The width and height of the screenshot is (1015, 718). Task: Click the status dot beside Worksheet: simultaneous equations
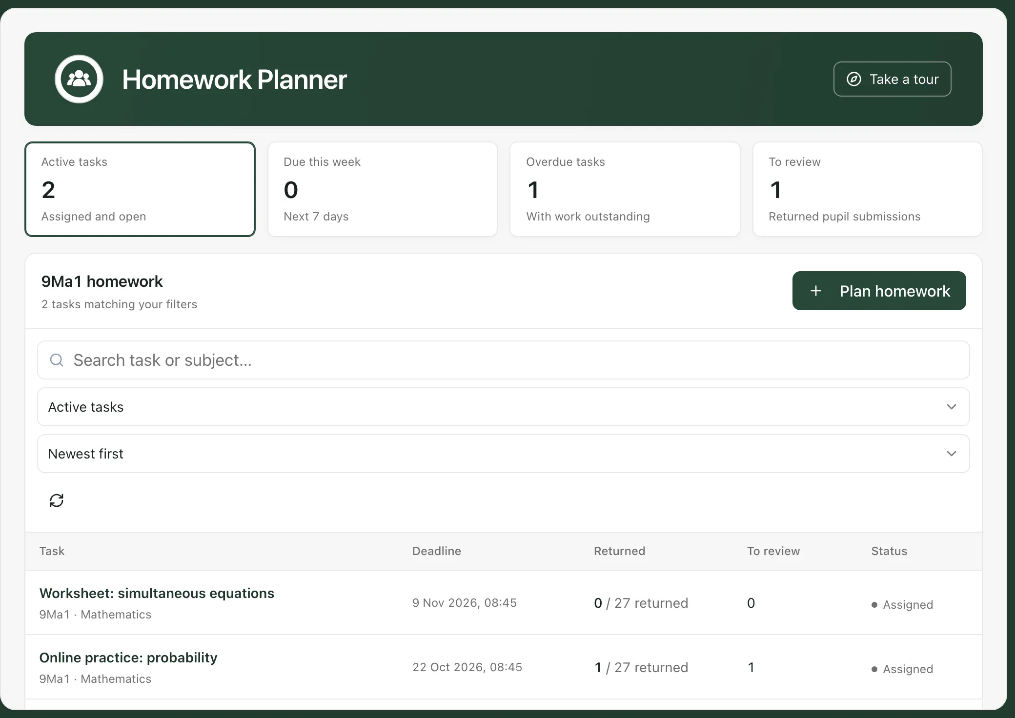tap(874, 605)
